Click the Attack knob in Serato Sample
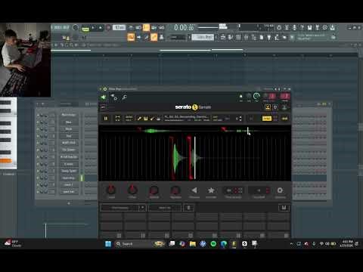 (x=154, y=190)
